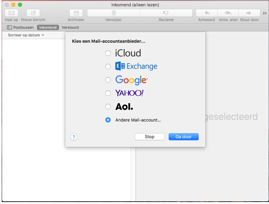Mark as junk with Reclame icon
269x204 pixels.
166,13
